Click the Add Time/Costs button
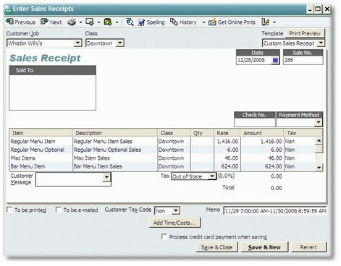The height and width of the screenshot is (266, 341). point(174,223)
